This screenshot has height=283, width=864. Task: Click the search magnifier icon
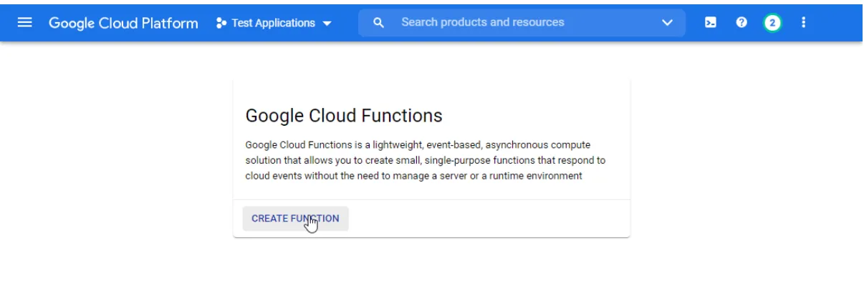coord(379,23)
